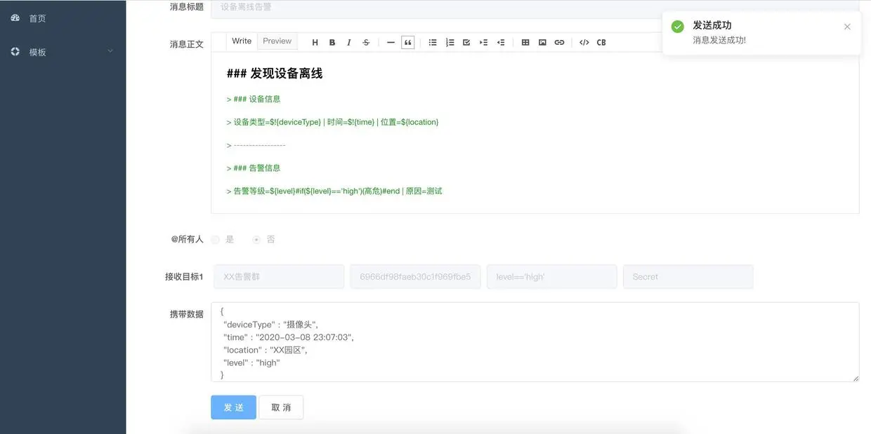This screenshot has width=871, height=434.
Task: Toggle bold formatting in the editor
Action: pyautogui.click(x=332, y=43)
